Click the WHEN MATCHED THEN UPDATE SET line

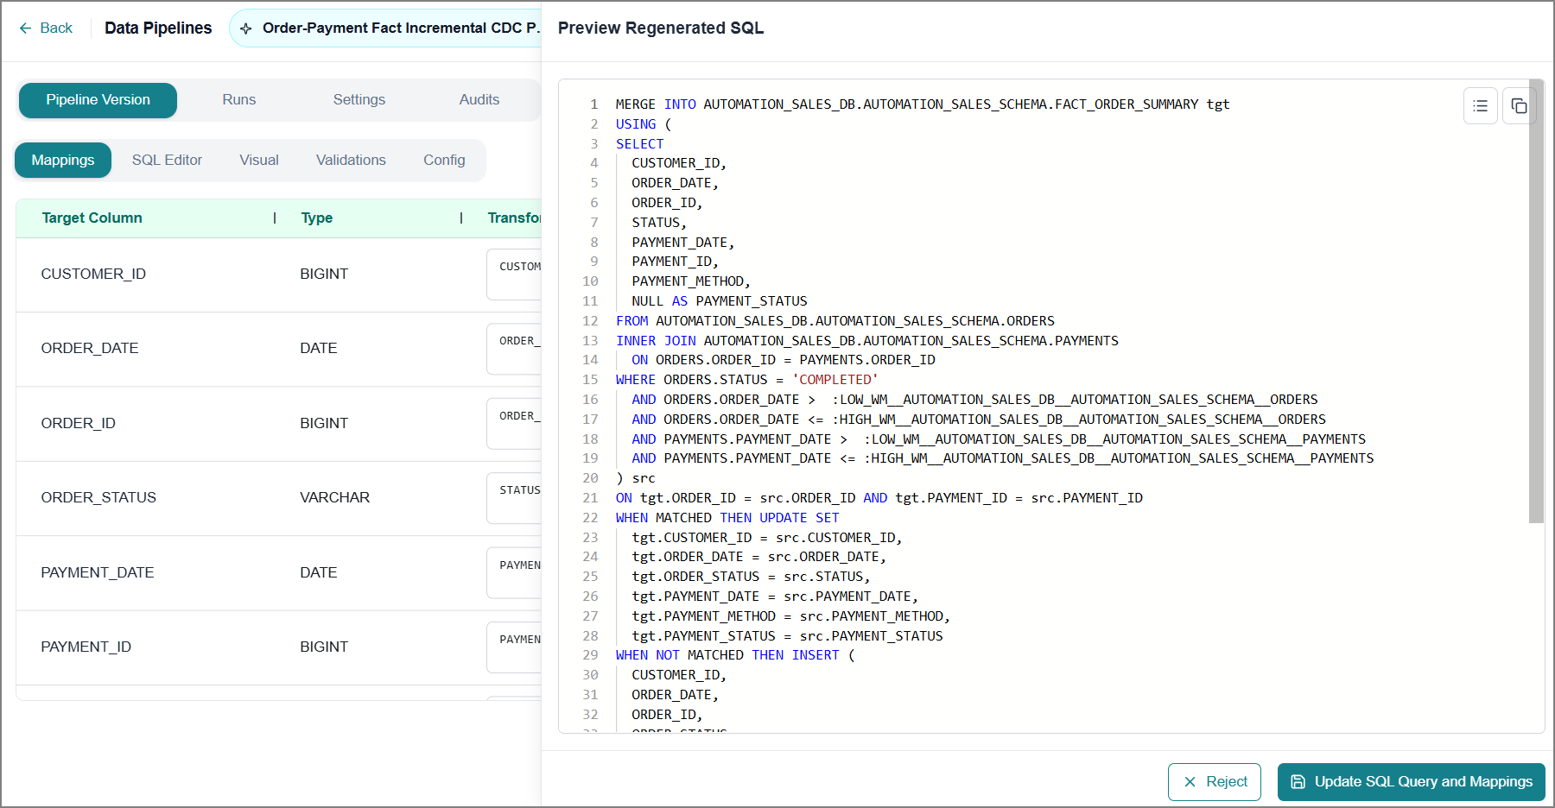[727, 518]
